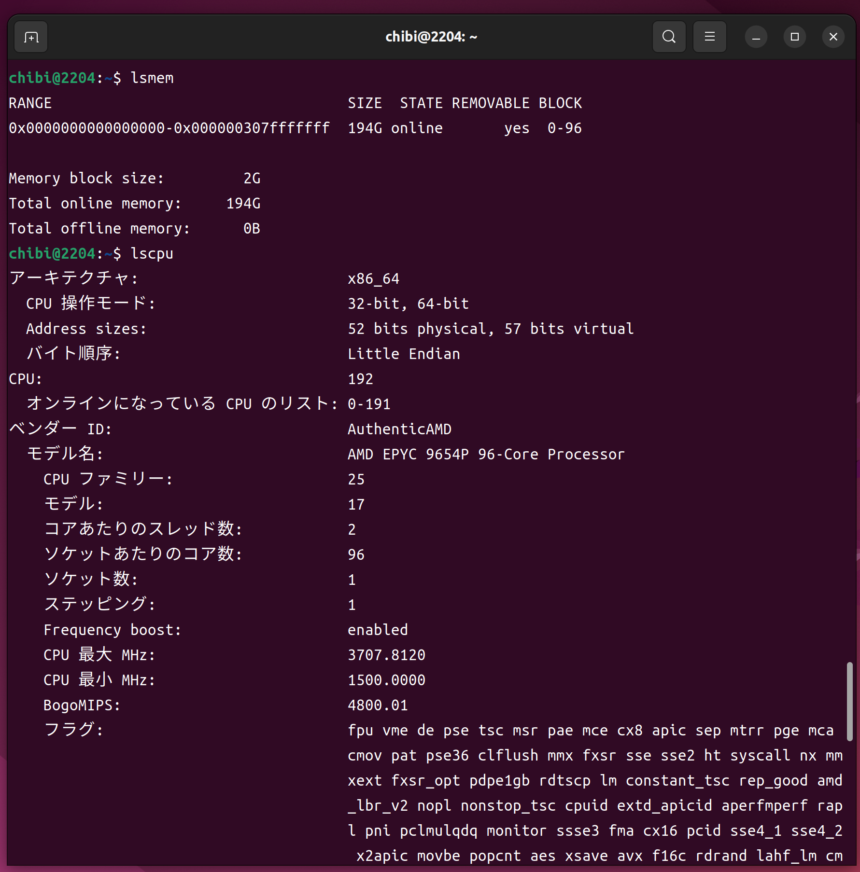
Task: Click the Total online memory label
Action: click(x=95, y=203)
